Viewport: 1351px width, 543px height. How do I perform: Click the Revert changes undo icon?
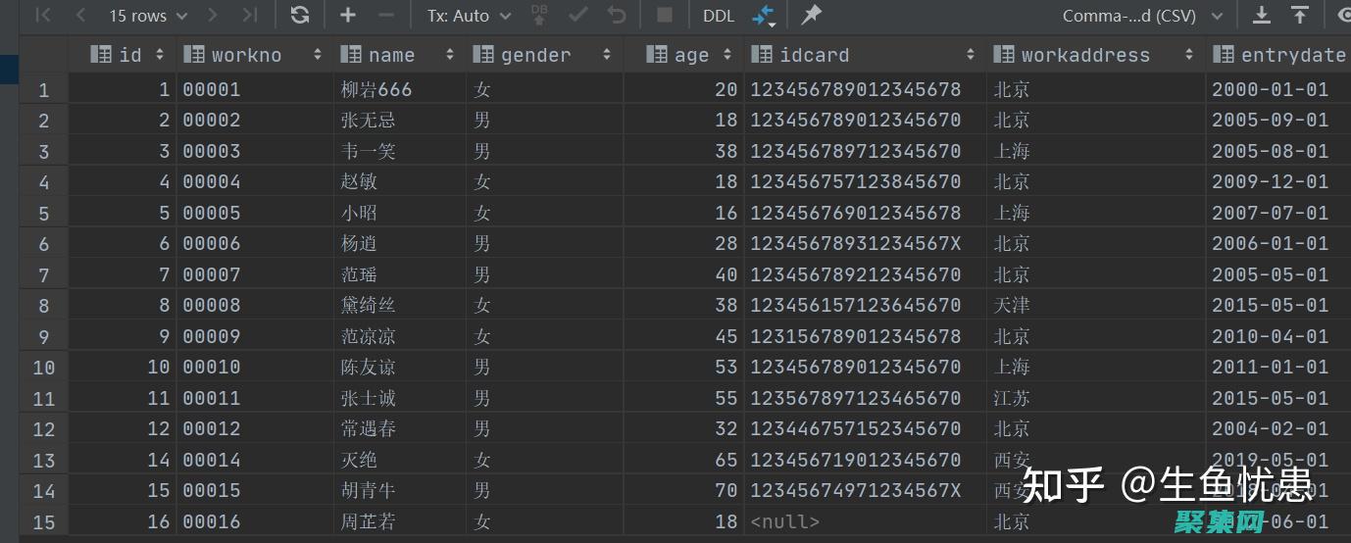click(617, 16)
